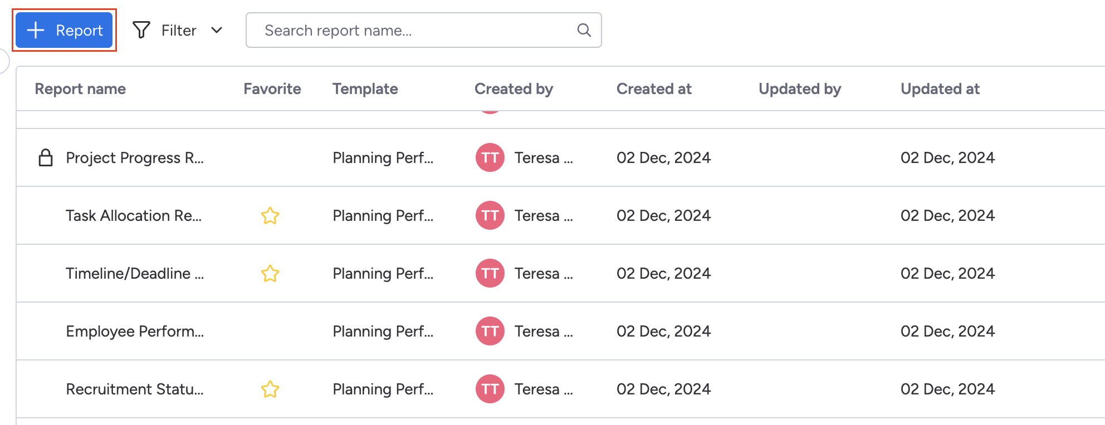Click the funnel Filter icon
Screen dimensions: 1105x425
(x=141, y=30)
